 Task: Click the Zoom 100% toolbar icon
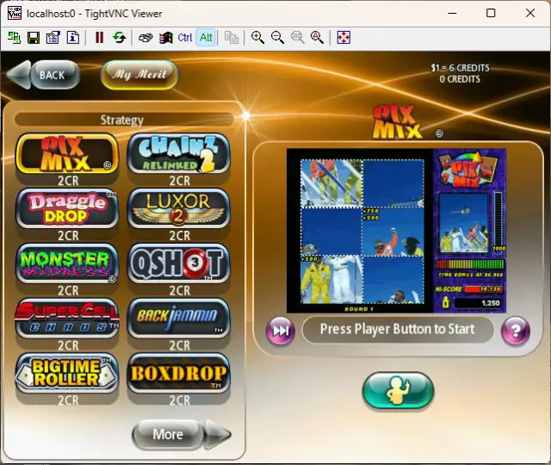point(298,37)
